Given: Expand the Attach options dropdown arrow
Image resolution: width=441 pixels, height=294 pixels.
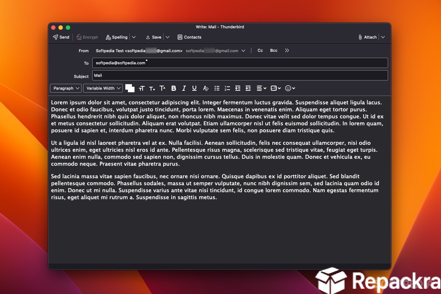Looking at the screenshot, I should tap(383, 37).
